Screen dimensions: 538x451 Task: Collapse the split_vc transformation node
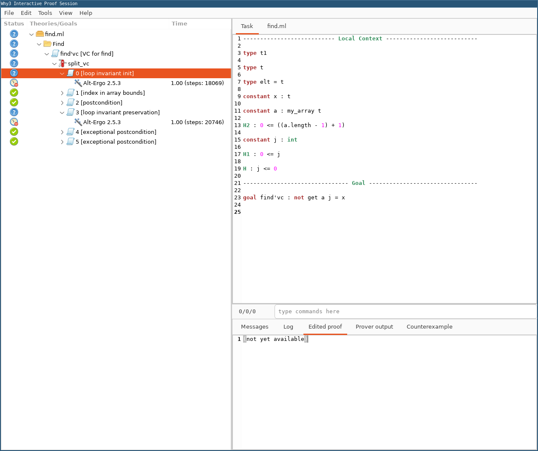(x=54, y=64)
